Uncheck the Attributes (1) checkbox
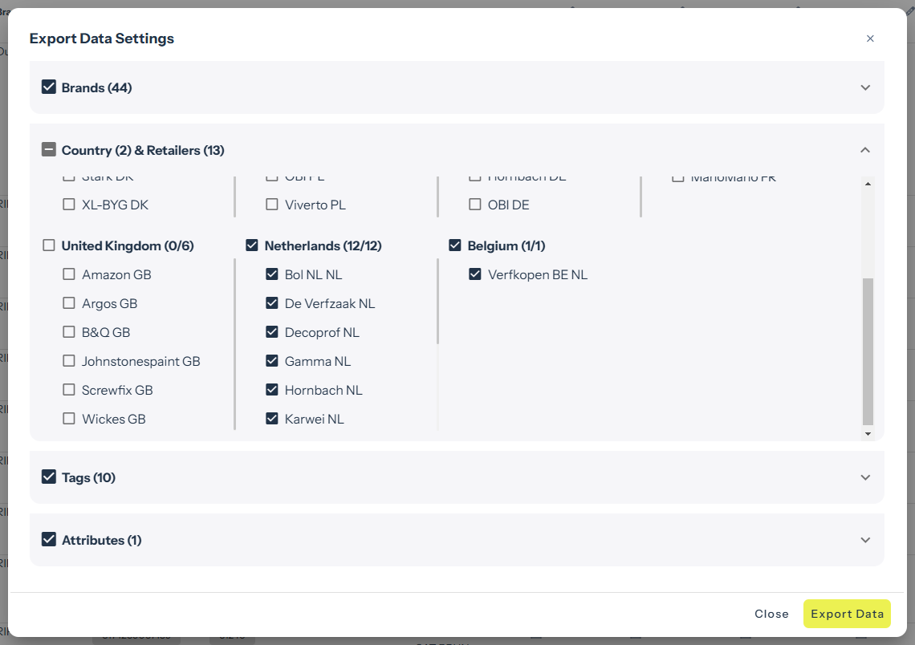Viewport: 915px width, 645px height. 49,540
